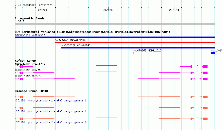Click the Disease Genes (OMIM) track title

coord(32,91)
